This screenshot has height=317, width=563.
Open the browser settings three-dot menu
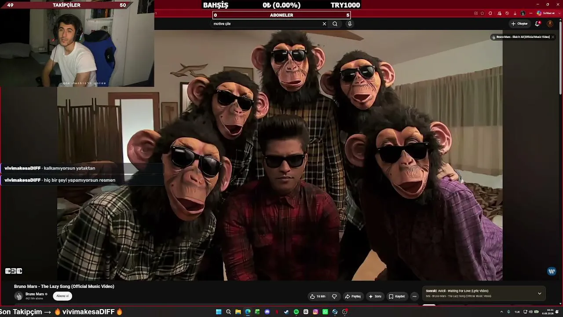(531, 13)
